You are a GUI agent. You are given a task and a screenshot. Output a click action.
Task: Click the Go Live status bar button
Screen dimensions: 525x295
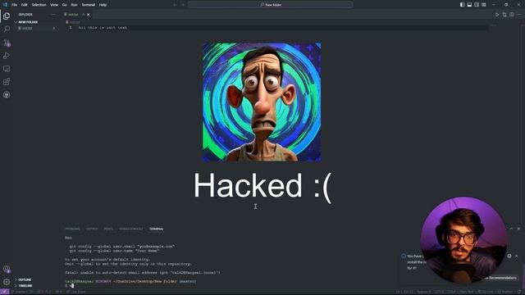(76, 292)
